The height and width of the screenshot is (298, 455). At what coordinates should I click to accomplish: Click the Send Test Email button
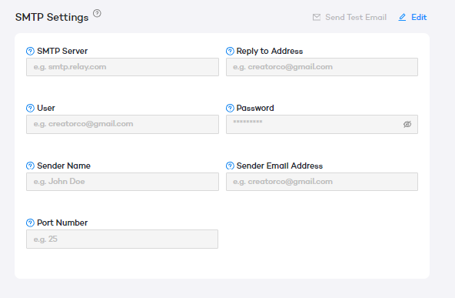click(x=350, y=17)
